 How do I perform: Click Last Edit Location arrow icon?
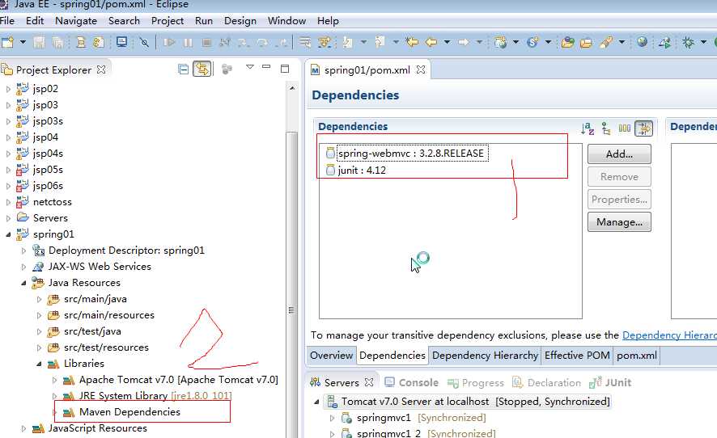(412, 43)
